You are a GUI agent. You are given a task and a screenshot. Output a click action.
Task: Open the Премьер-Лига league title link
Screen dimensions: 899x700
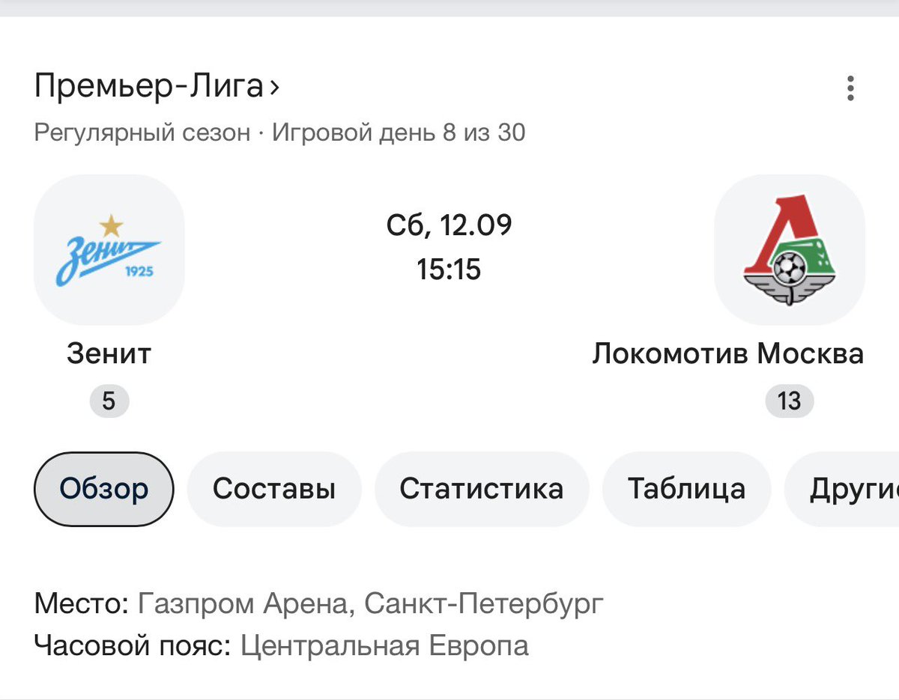click(148, 87)
